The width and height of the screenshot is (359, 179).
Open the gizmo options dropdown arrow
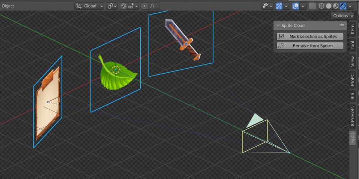[286, 6]
